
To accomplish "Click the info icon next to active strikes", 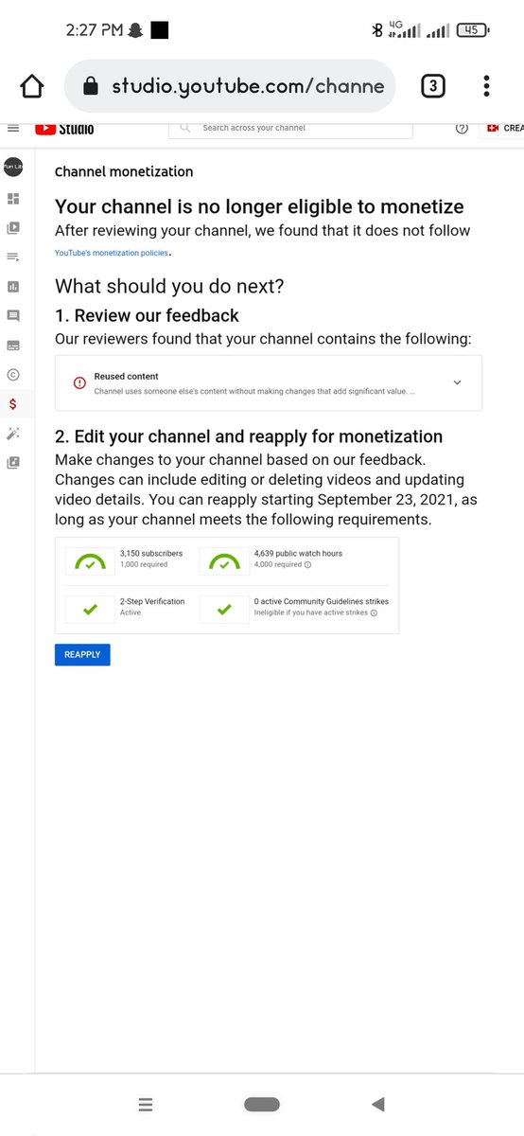I will tap(374, 613).
